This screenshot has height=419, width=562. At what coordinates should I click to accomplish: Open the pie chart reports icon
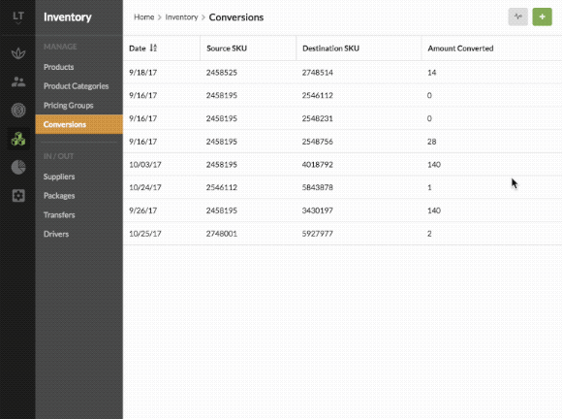(x=18, y=167)
